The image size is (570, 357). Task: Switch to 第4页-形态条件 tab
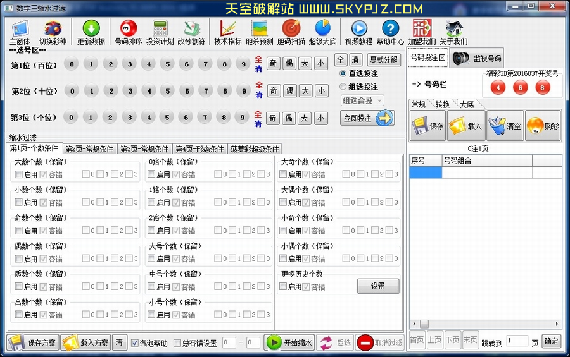199,149
